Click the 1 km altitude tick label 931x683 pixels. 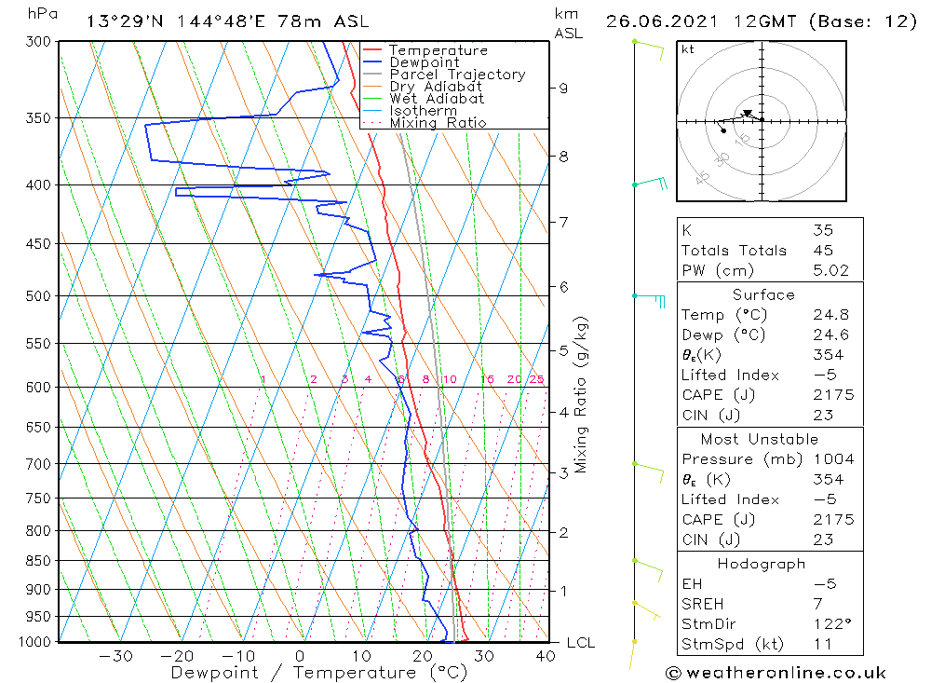tap(563, 592)
